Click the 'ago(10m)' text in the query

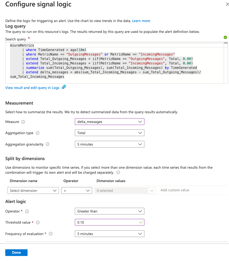point(78,50)
